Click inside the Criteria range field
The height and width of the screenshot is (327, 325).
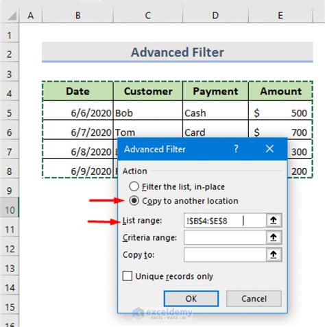[x=225, y=238]
